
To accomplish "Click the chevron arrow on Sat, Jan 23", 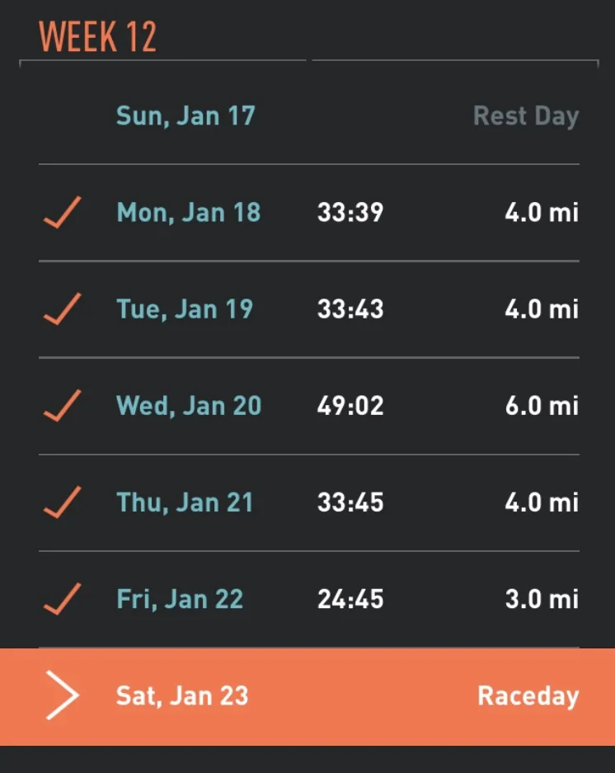I will click(63, 695).
